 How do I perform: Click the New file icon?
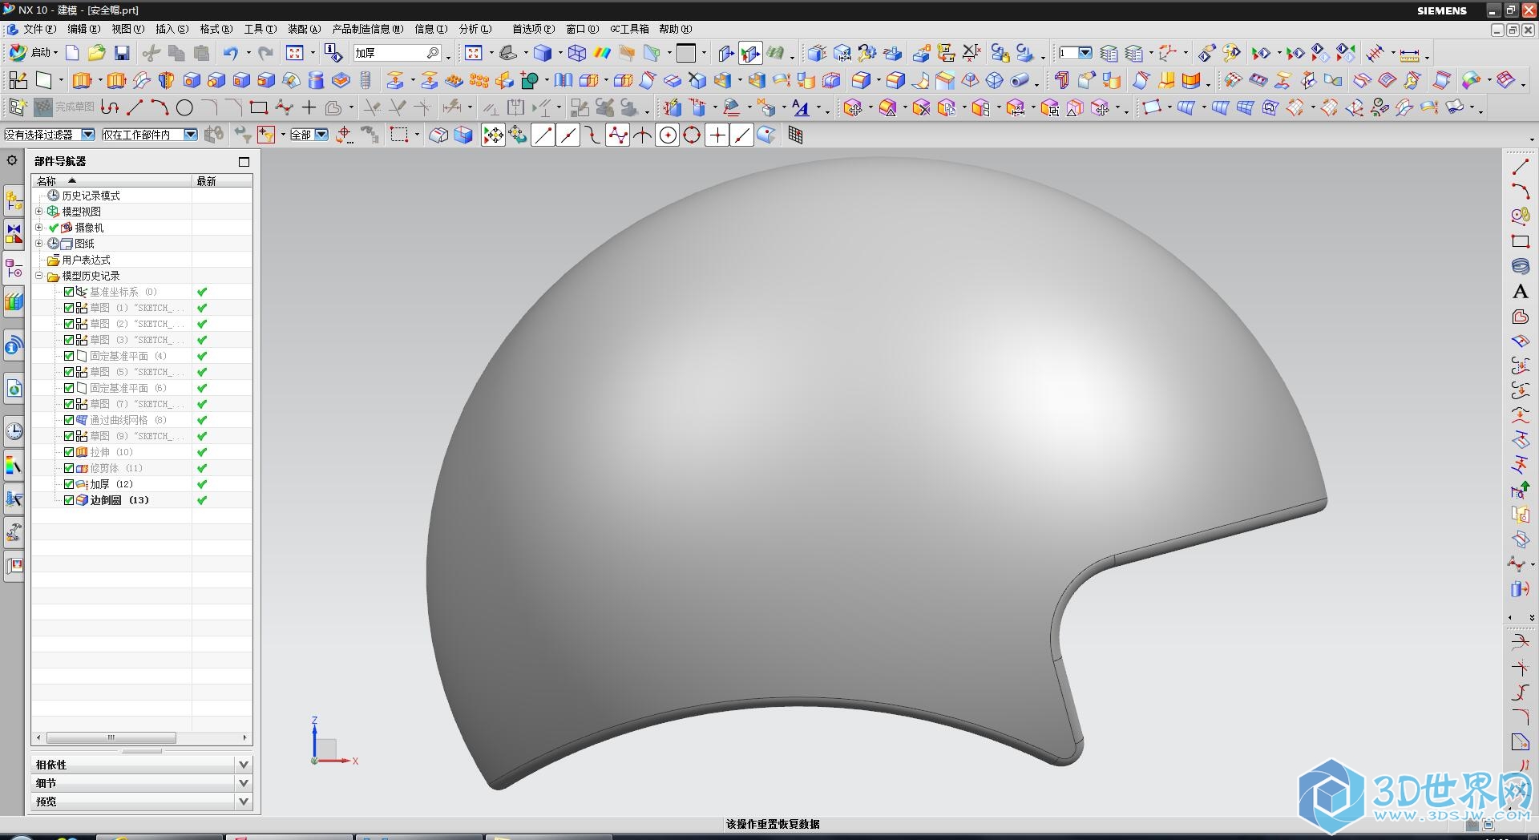[x=72, y=53]
